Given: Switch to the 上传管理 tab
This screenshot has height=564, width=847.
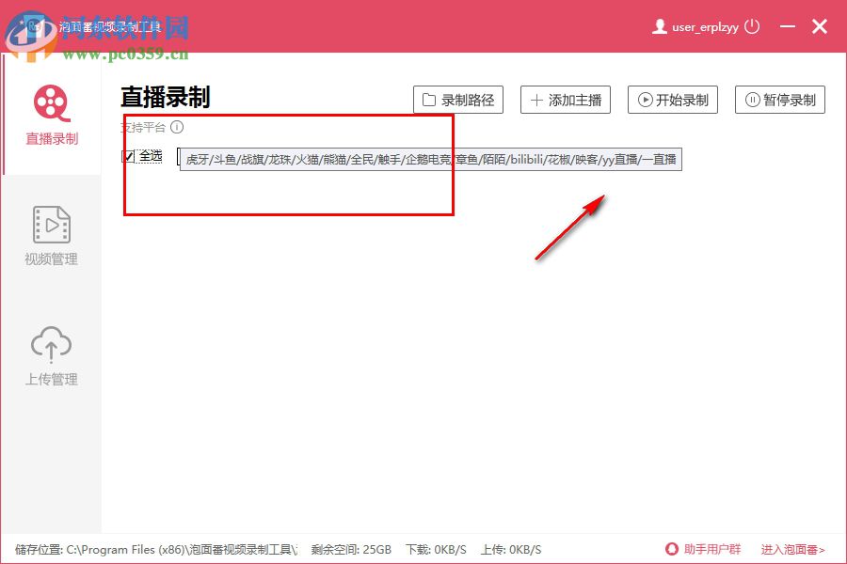Looking at the screenshot, I should (x=50, y=357).
